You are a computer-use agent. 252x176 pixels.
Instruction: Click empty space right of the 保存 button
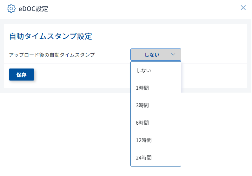pyautogui.click(x=79, y=75)
